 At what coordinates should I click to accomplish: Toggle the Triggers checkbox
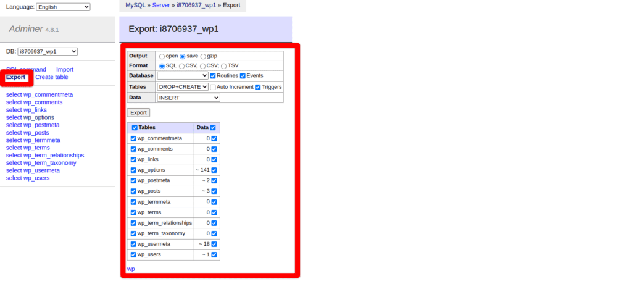(258, 87)
